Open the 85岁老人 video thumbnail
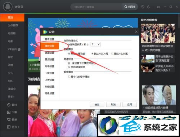The width and height of the screenshot is (180, 137). click(x=148, y=68)
